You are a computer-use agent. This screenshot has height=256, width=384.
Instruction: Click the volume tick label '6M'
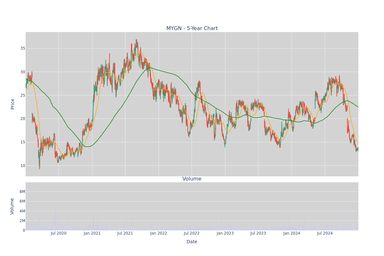22,201
